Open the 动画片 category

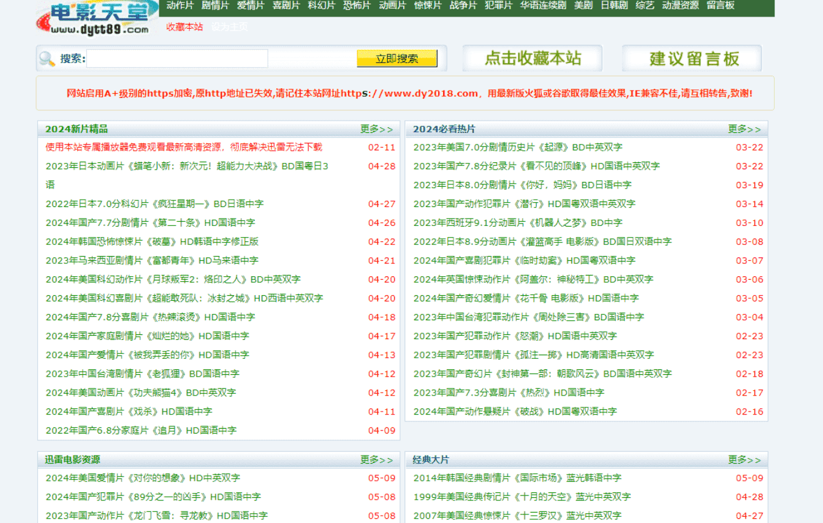coord(393,6)
